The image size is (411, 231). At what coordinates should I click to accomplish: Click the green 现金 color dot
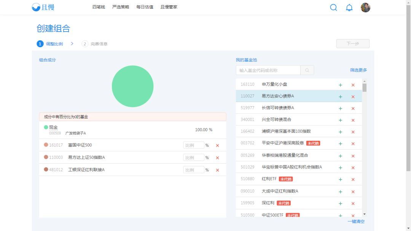tap(46, 127)
